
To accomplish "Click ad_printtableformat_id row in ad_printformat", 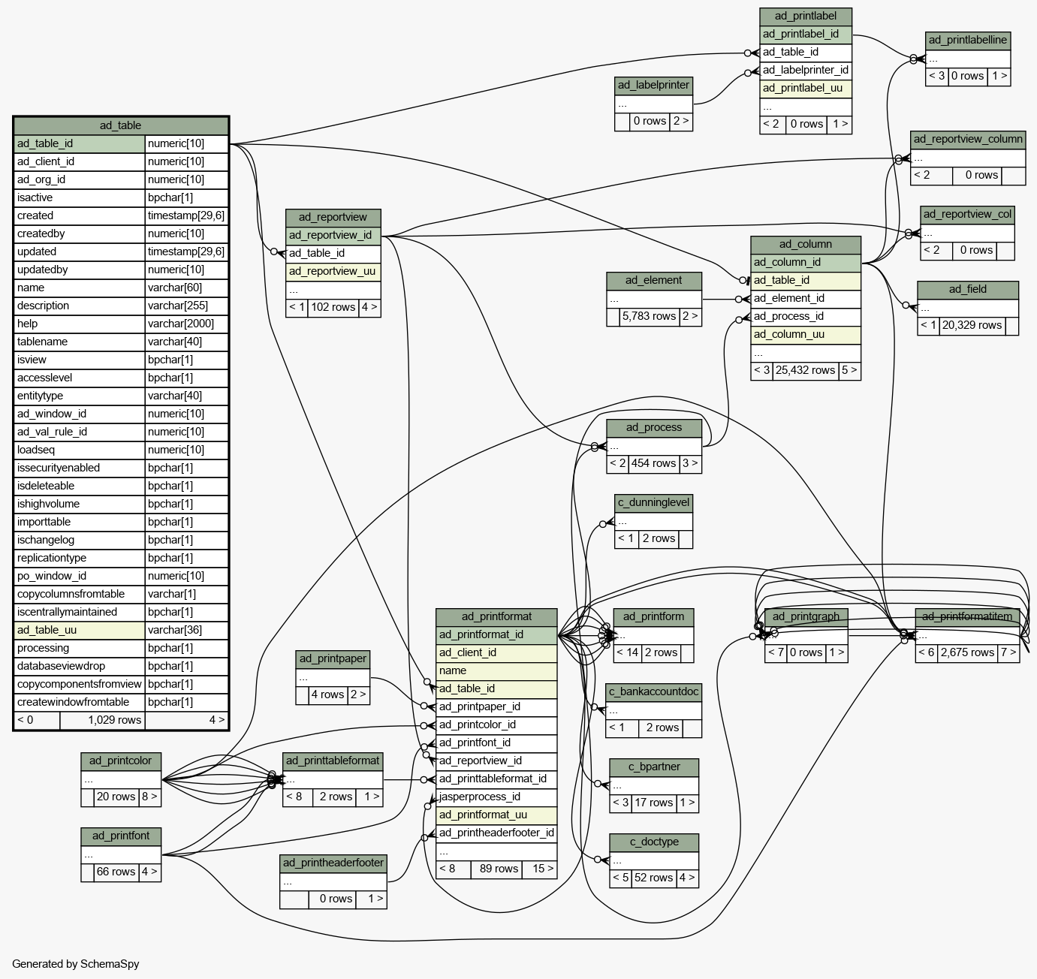I will click(x=496, y=779).
